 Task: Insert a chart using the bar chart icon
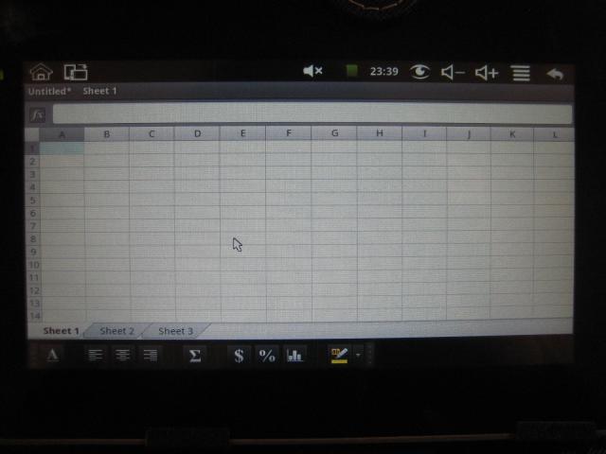click(x=294, y=356)
